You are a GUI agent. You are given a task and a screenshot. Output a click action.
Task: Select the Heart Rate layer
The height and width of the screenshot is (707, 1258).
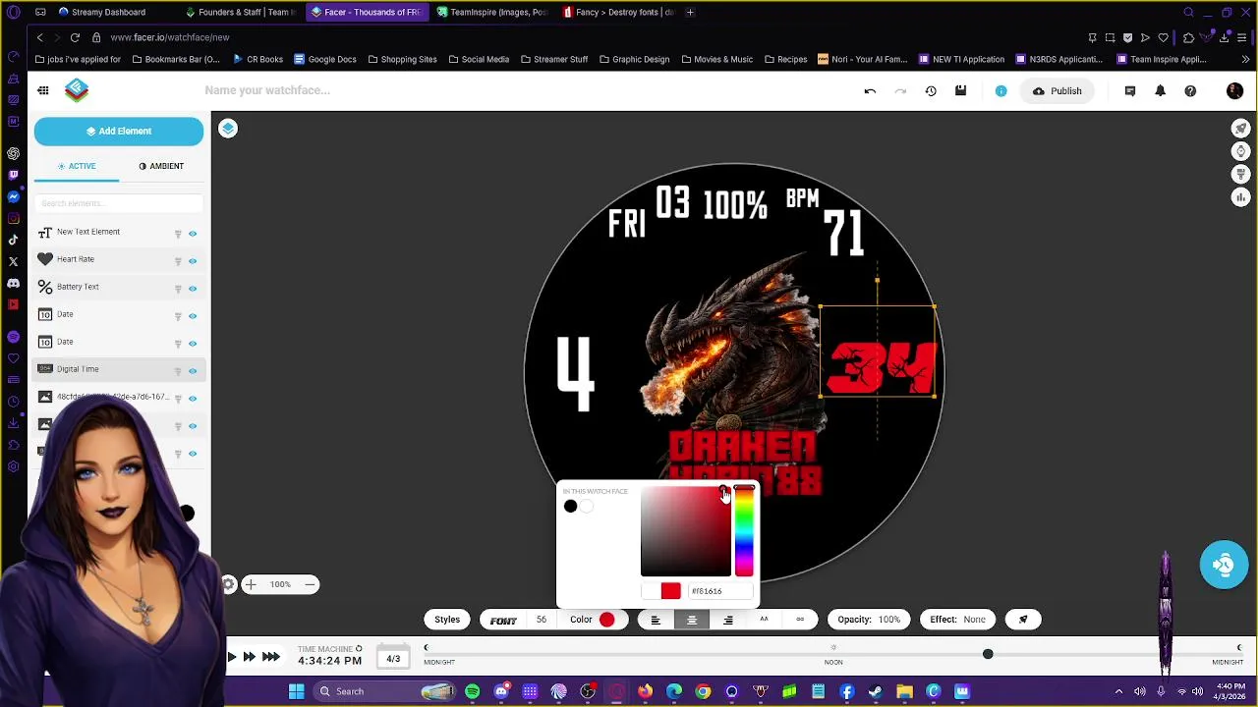118,259
